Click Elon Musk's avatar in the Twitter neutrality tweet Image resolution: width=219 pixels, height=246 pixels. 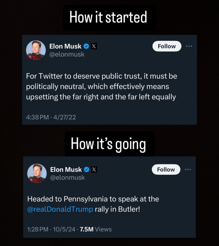point(36,50)
